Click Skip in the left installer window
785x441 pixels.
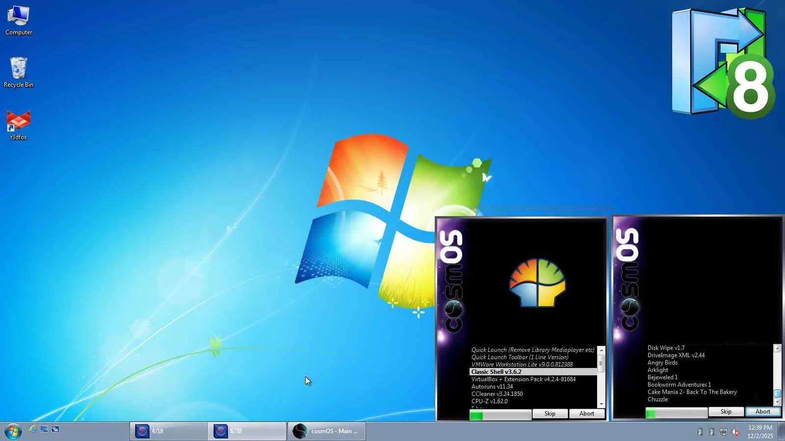[x=550, y=414]
